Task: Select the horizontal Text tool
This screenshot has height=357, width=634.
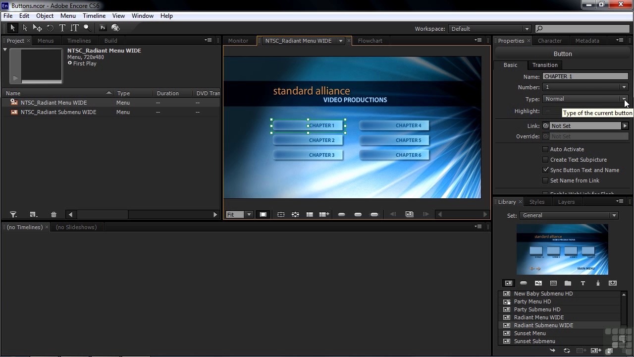Action: [62, 28]
